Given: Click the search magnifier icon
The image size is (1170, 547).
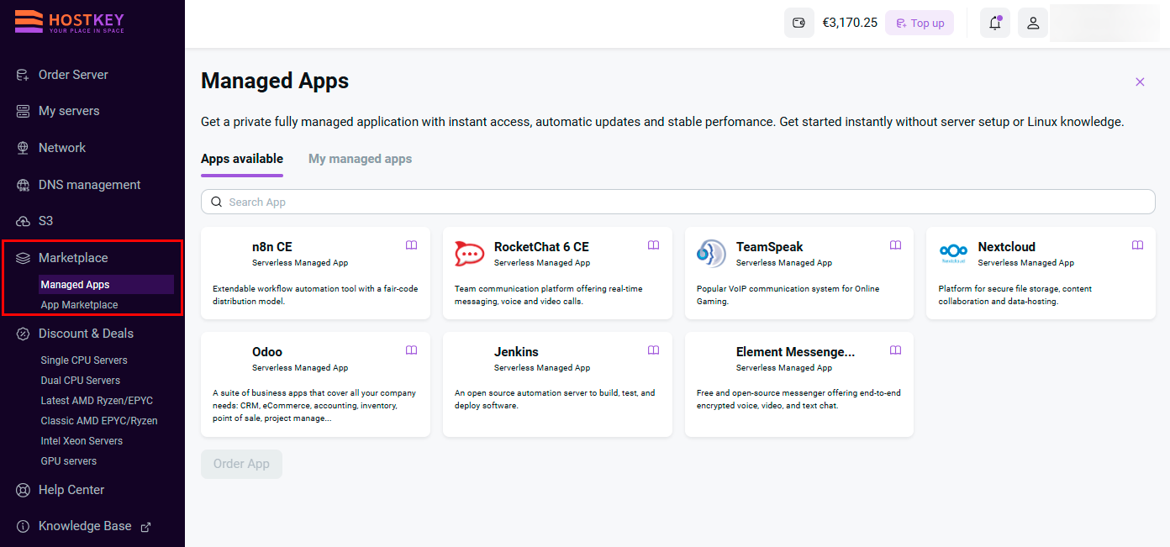Looking at the screenshot, I should [x=216, y=202].
